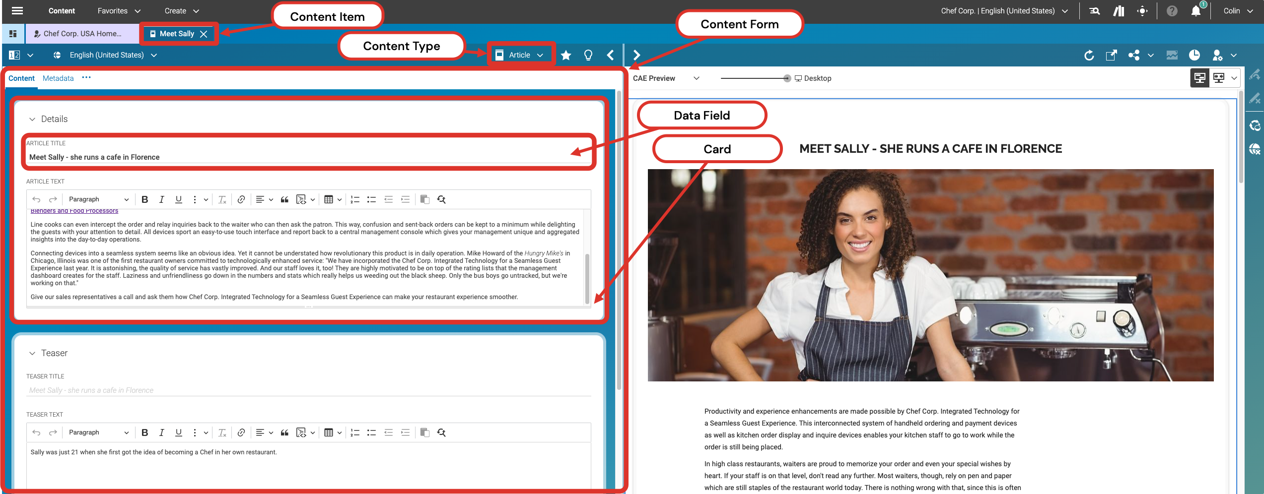
Task: Open Paragraph style dropdown in Teaser Text
Action: point(98,432)
